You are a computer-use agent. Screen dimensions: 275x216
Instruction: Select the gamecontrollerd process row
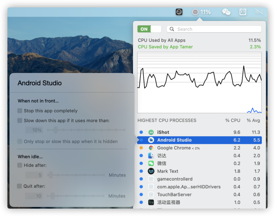click(199, 179)
